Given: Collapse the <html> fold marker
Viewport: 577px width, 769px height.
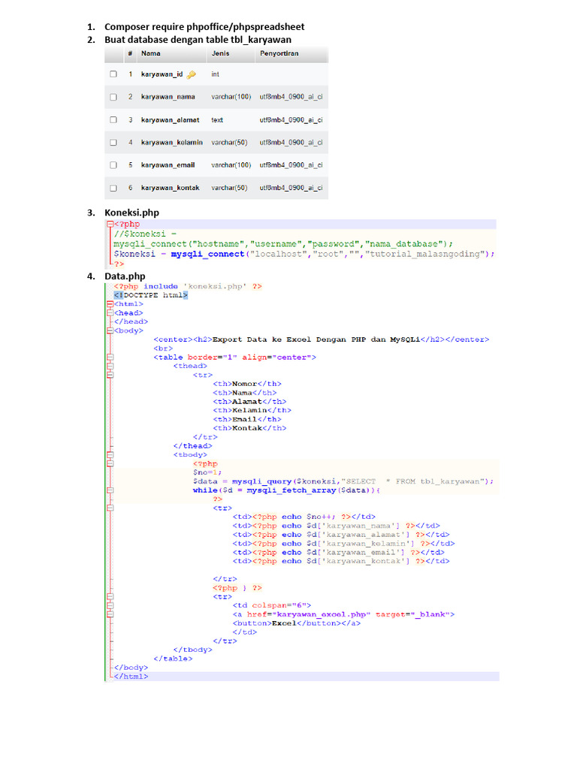Looking at the screenshot, I should point(110,304).
